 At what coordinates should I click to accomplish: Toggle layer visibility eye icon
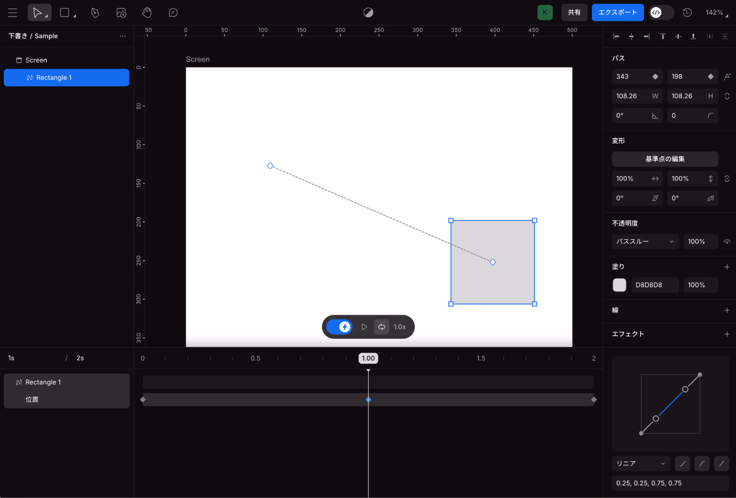coord(727,242)
